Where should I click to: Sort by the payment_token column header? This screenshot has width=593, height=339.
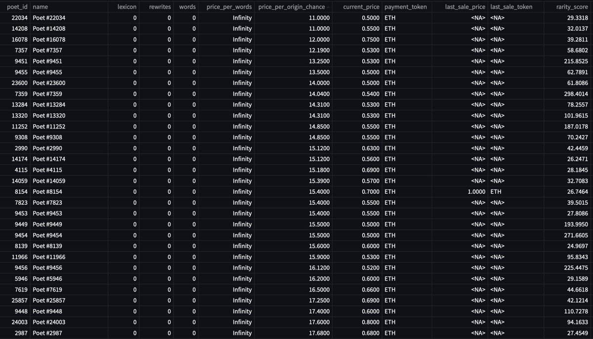click(407, 7)
